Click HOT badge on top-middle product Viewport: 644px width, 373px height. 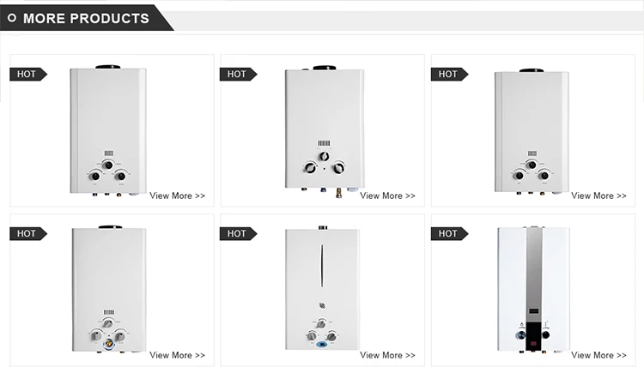237,74
